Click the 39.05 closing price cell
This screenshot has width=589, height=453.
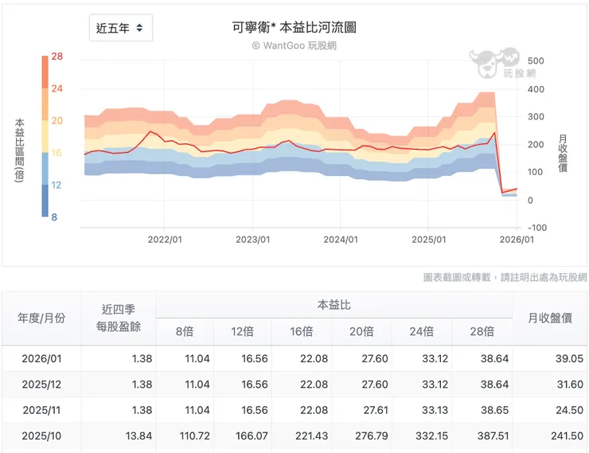click(x=569, y=359)
